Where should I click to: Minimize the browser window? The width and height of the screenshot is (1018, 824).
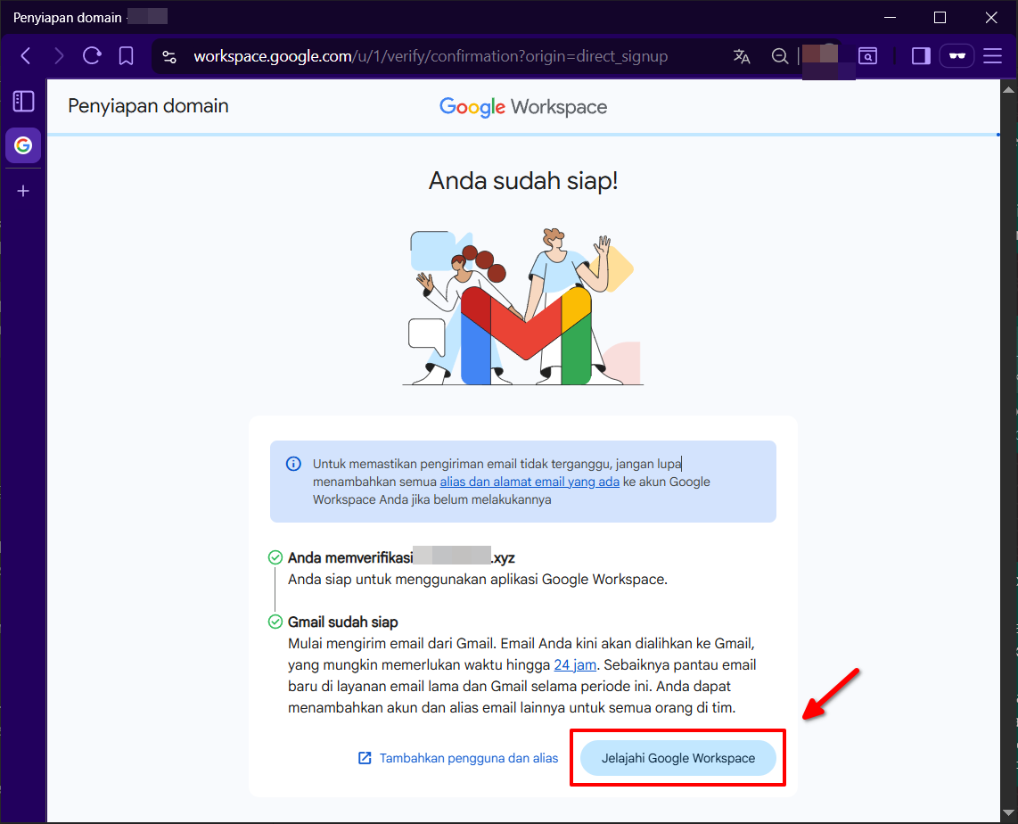pyautogui.click(x=891, y=18)
